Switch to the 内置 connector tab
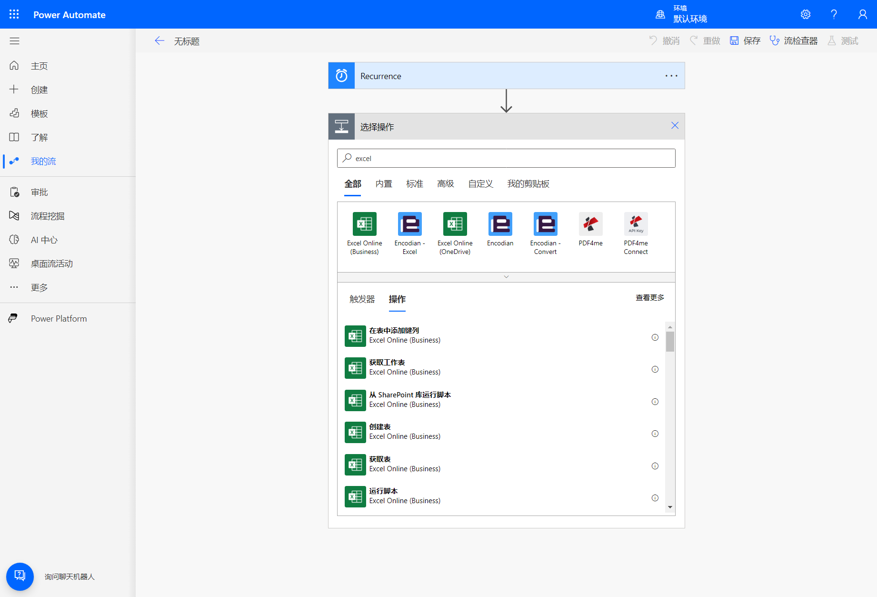Viewport: 877px width, 597px height. point(383,184)
